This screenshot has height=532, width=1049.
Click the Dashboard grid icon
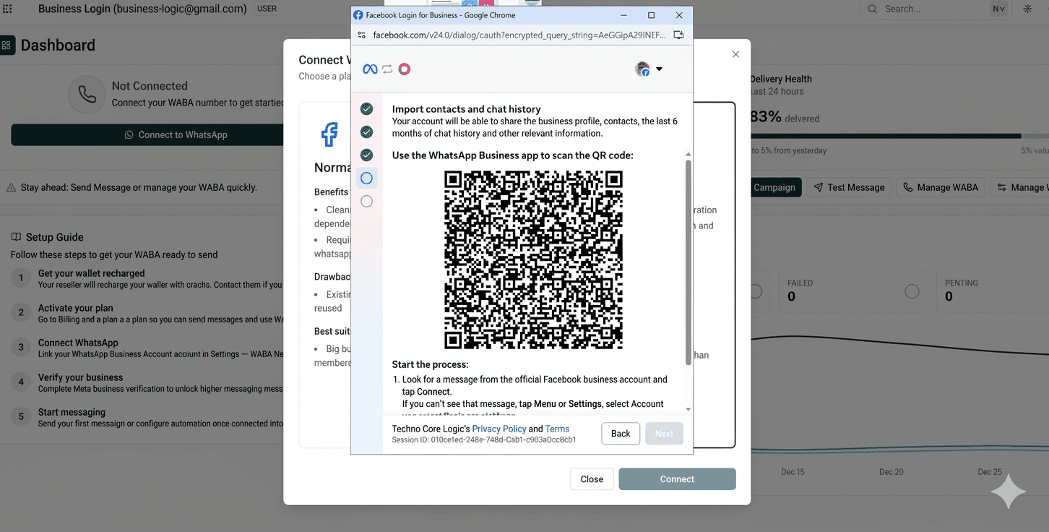pyautogui.click(x=7, y=45)
